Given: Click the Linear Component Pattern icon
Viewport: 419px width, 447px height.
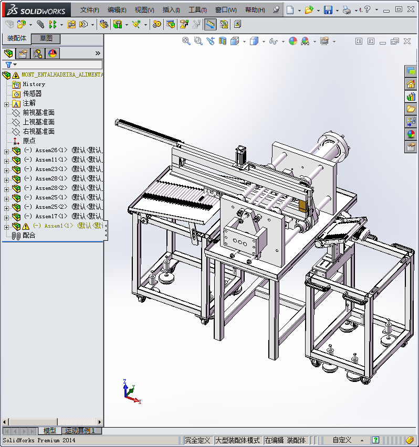Looking at the screenshot, I should tap(53, 25).
